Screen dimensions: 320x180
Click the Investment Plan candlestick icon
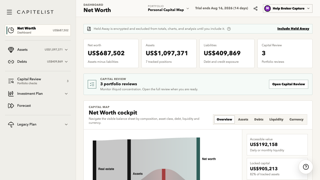click(x=11, y=94)
